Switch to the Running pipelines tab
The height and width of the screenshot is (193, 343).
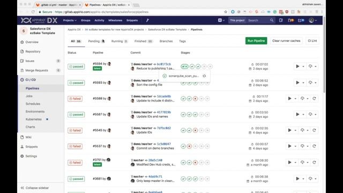click(120, 41)
